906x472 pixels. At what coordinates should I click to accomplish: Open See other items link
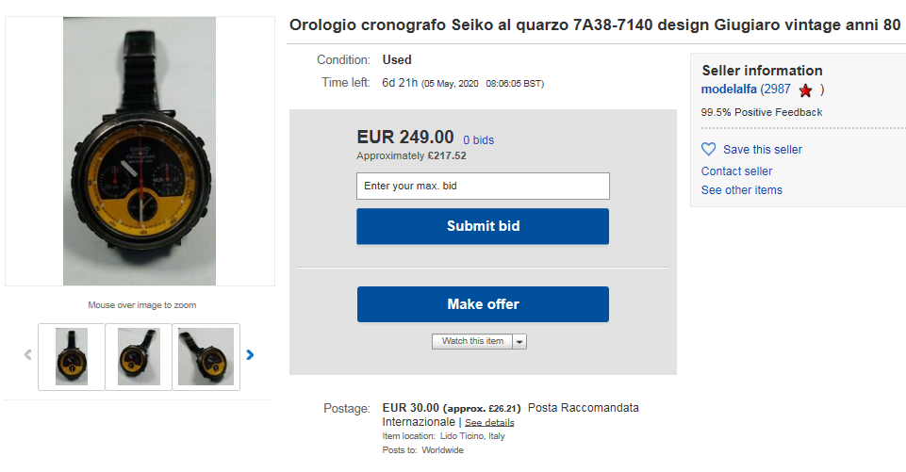coord(741,190)
